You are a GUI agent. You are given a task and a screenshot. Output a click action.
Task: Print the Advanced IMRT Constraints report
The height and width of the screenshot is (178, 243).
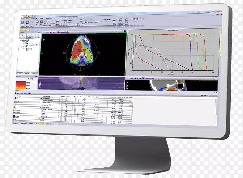click(x=69, y=25)
